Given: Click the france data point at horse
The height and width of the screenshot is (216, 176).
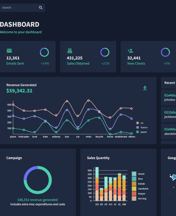Looking at the screenshot, I should click(x=110, y=129).
